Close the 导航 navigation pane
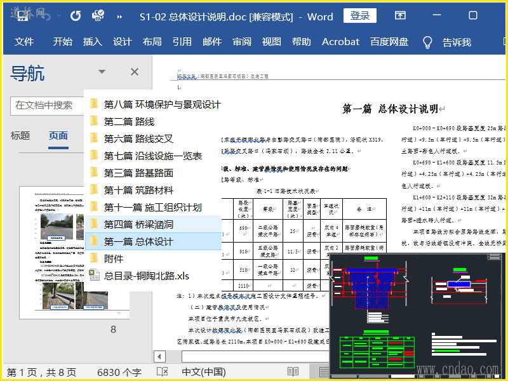This screenshot has height=381, width=508. 135,72
